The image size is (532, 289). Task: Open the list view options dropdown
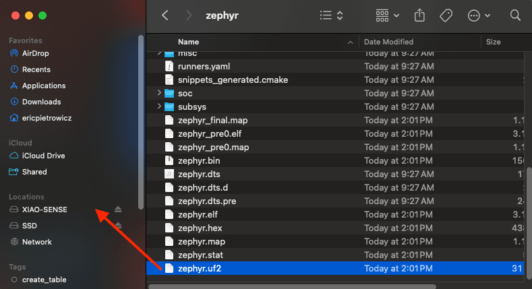[332, 15]
